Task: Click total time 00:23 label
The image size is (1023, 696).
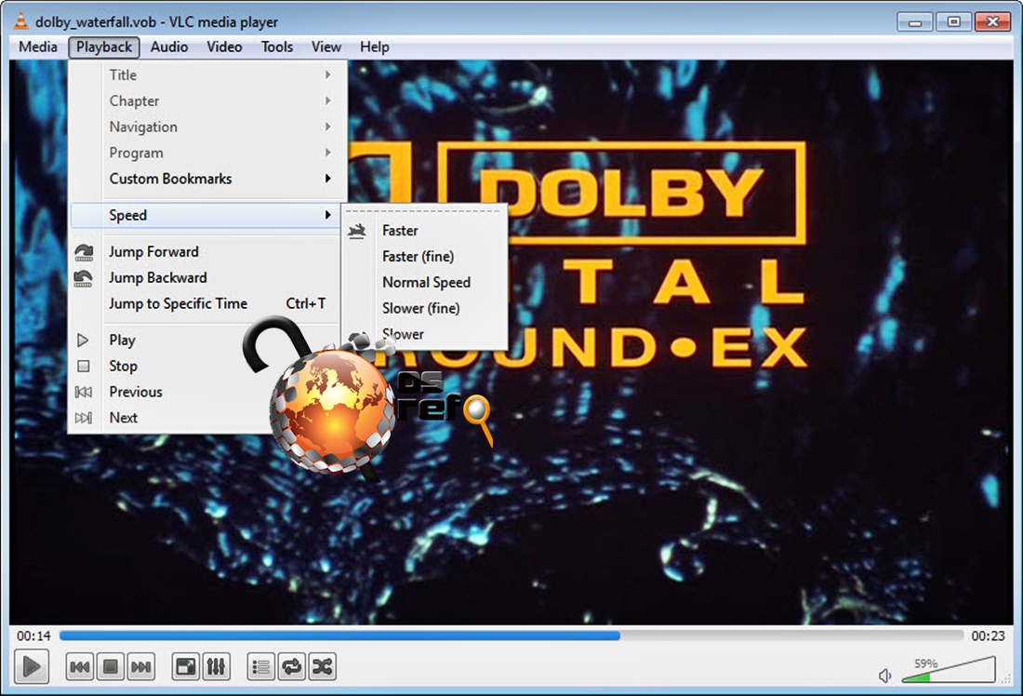Action: 988,636
